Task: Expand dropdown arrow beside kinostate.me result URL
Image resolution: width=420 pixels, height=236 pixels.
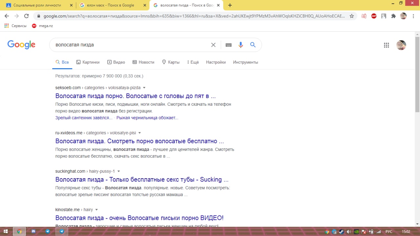Action: pos(96,210)
